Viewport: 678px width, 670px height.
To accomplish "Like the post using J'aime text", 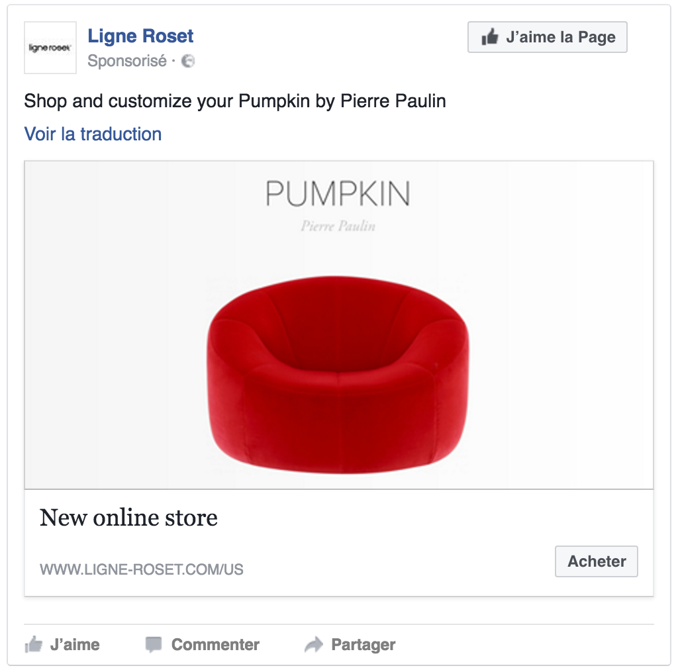I will (75, 644).
